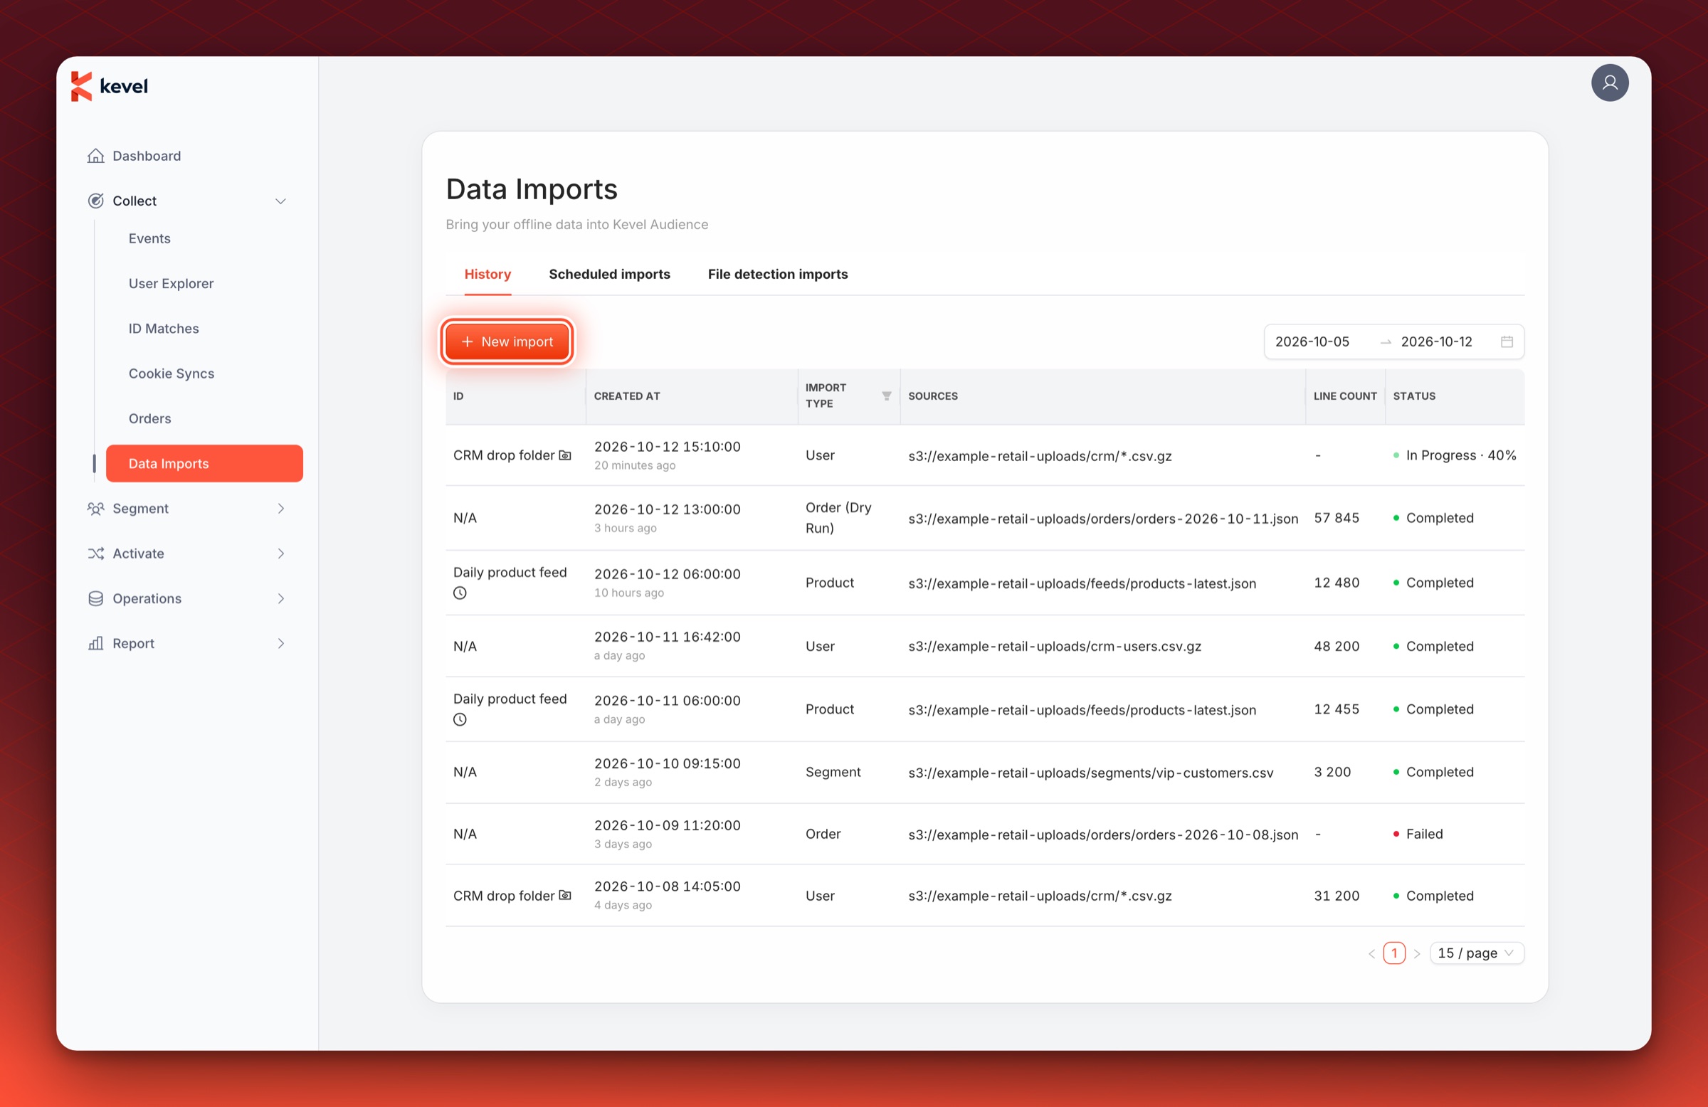Image resolution: width=1708 pixels, height=1107 pixels.
Task: Go to next page arrow
Action: tap(1416, 953)
